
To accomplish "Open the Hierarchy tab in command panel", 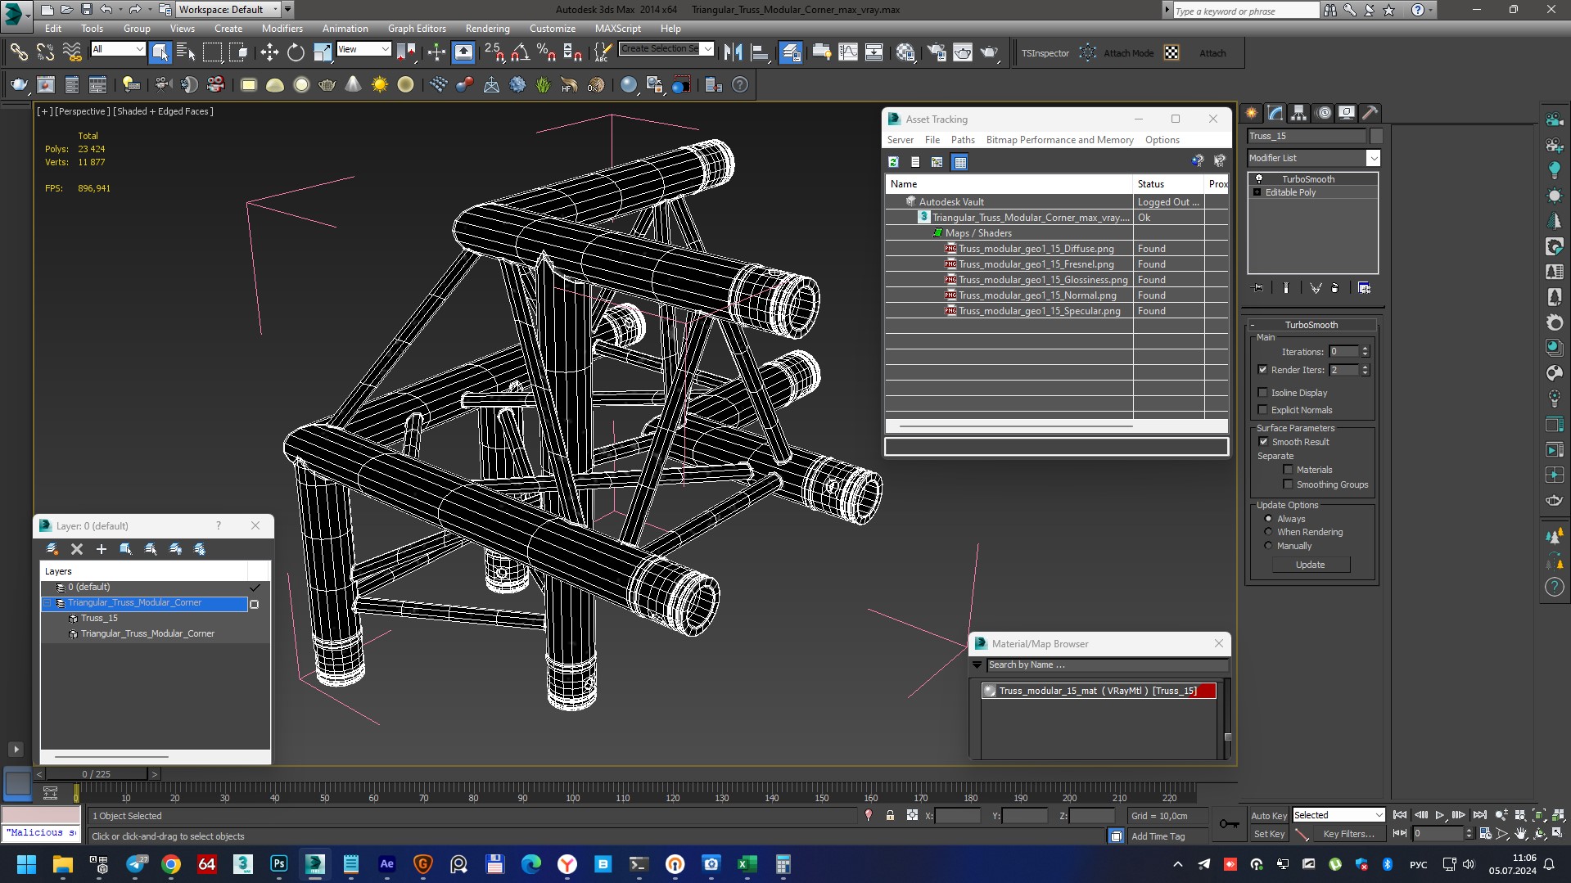I will [x=1299, y=113].
